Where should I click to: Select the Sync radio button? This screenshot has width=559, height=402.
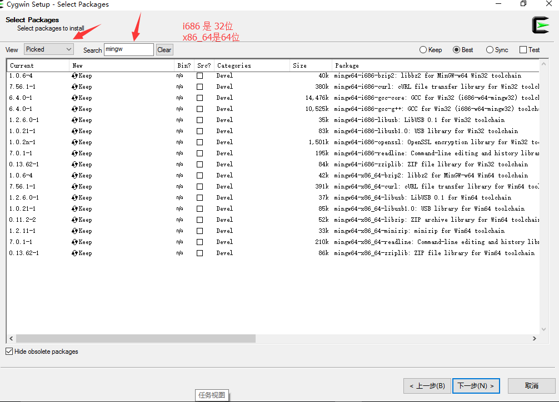[490, 50]
